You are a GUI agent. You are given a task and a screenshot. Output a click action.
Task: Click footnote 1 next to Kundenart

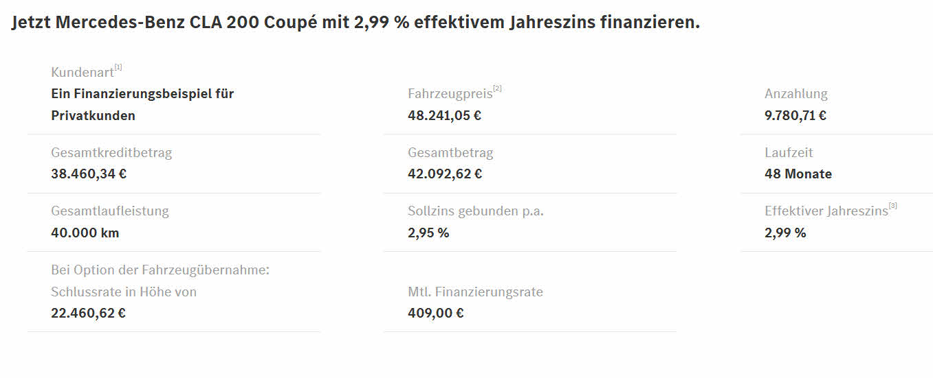pyautogui.click(x=118, y=67)
